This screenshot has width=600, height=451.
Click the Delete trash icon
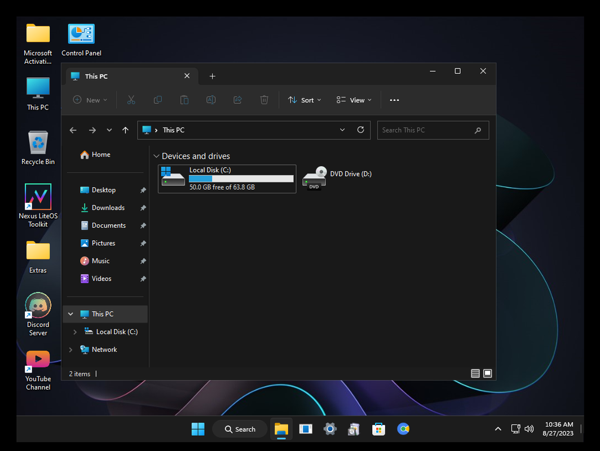[x=264, y=100]
